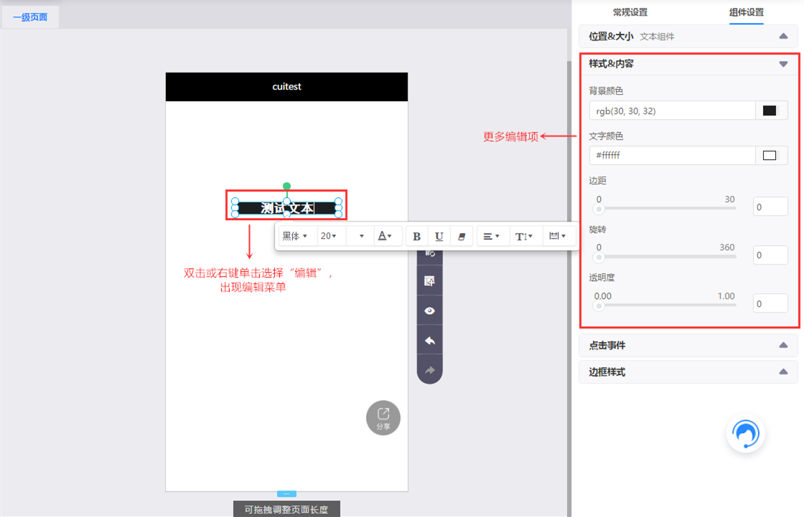Viewport: 804px width, 517px height.
Task: Open the font size 20 dropdown
Action: pos(329,236)
